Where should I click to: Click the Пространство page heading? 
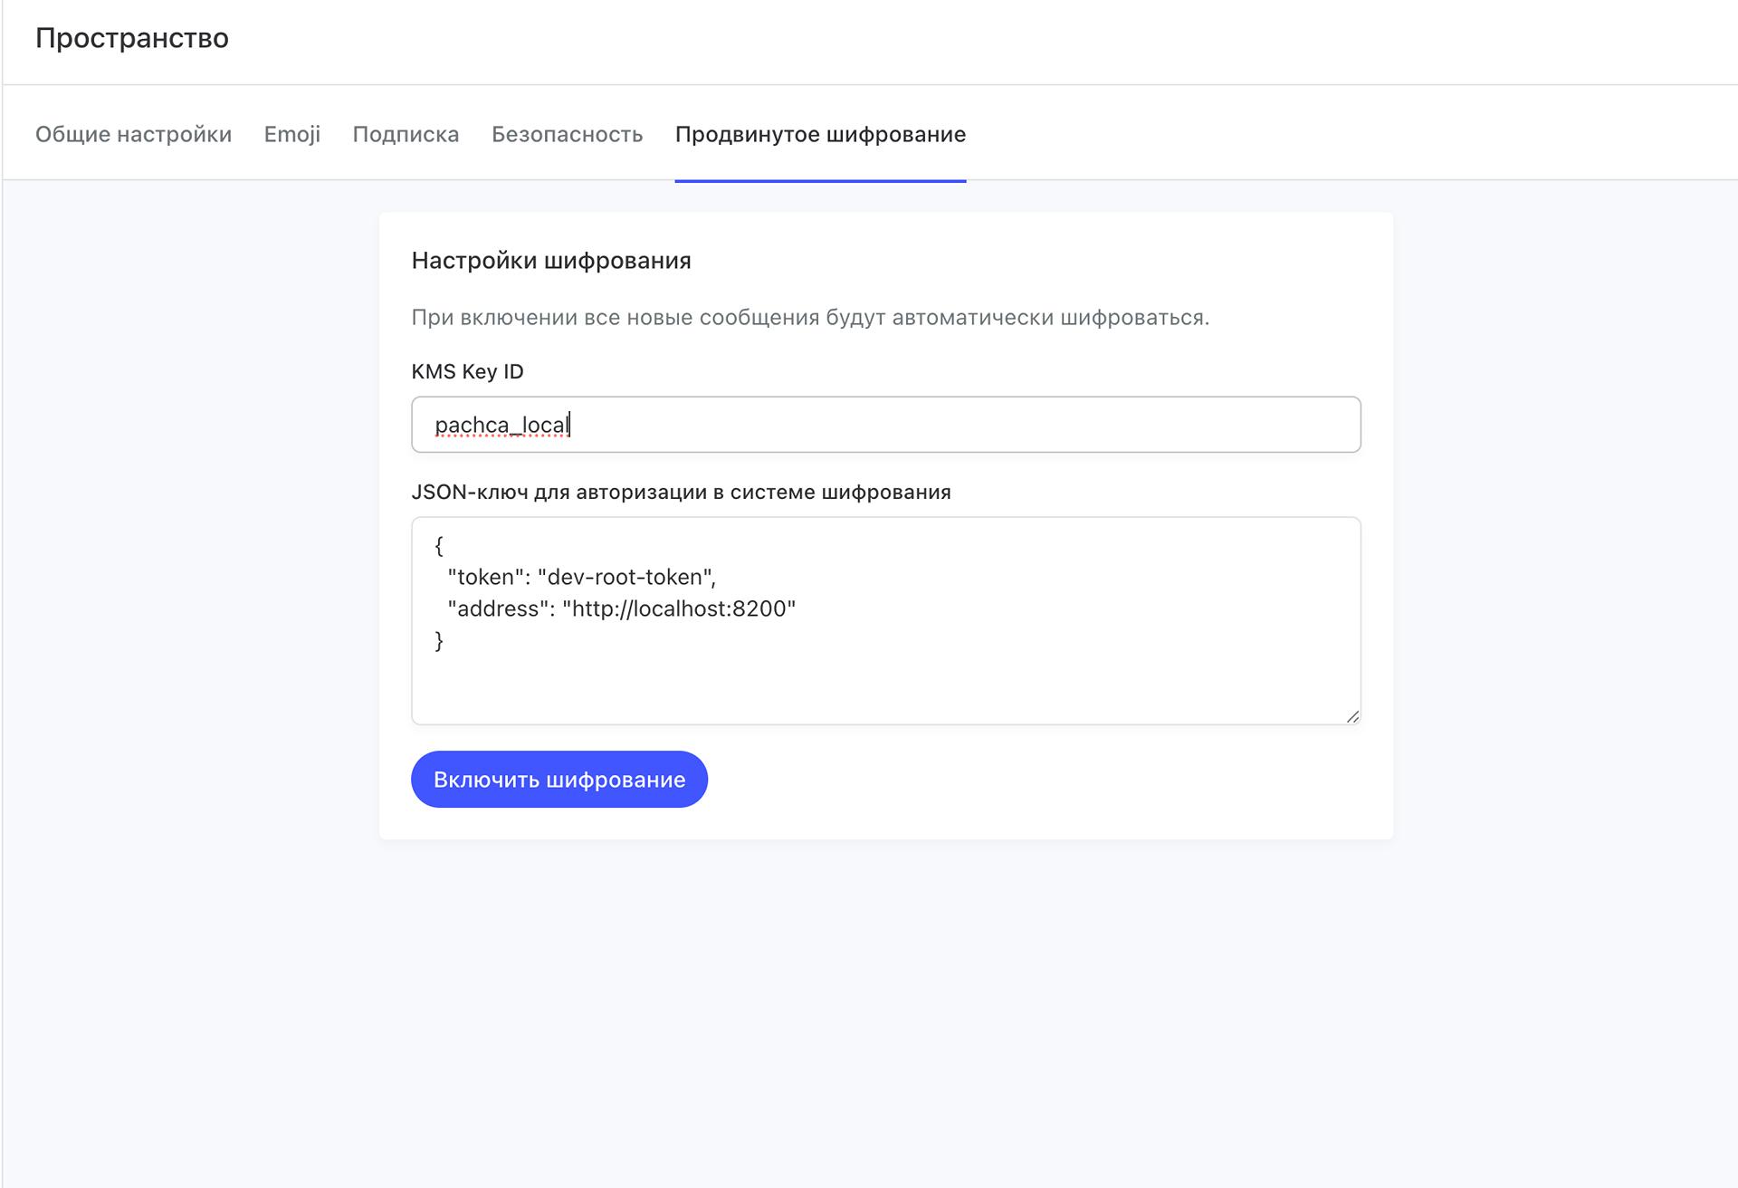(132, 38)
